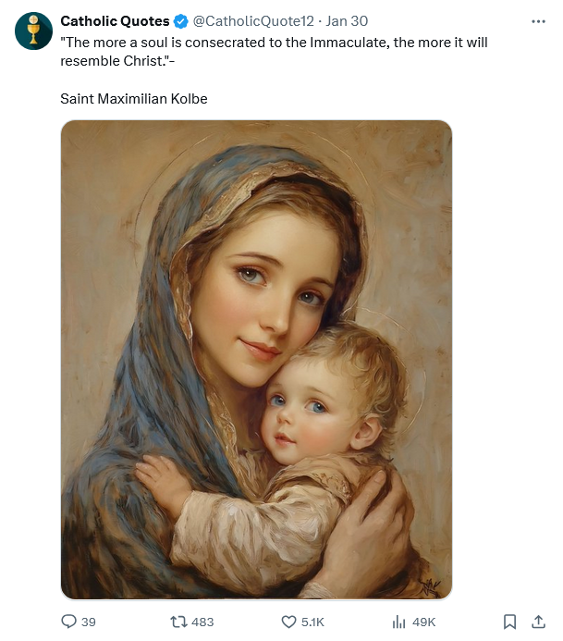Screen dimensions: 563x641
Task: Like the tweet with the heart icon
Action: 288,622
